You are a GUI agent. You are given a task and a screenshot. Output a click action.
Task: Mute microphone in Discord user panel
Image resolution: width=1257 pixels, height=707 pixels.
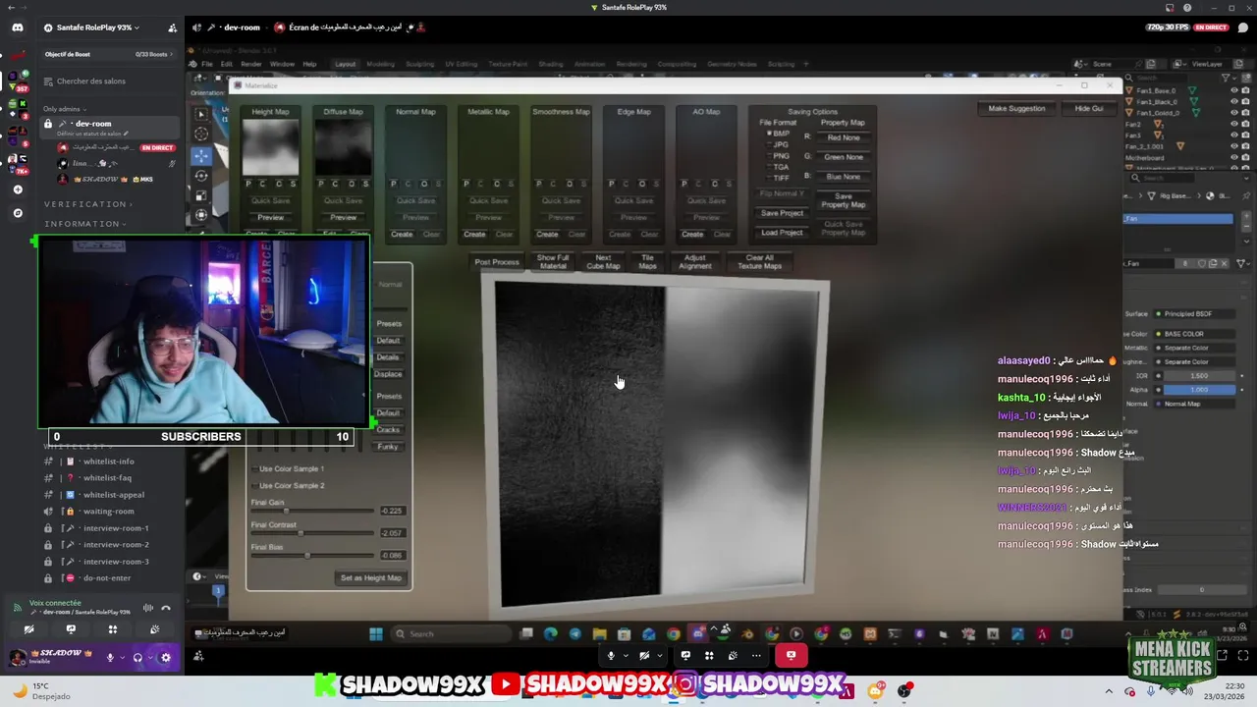coord(110,658)
